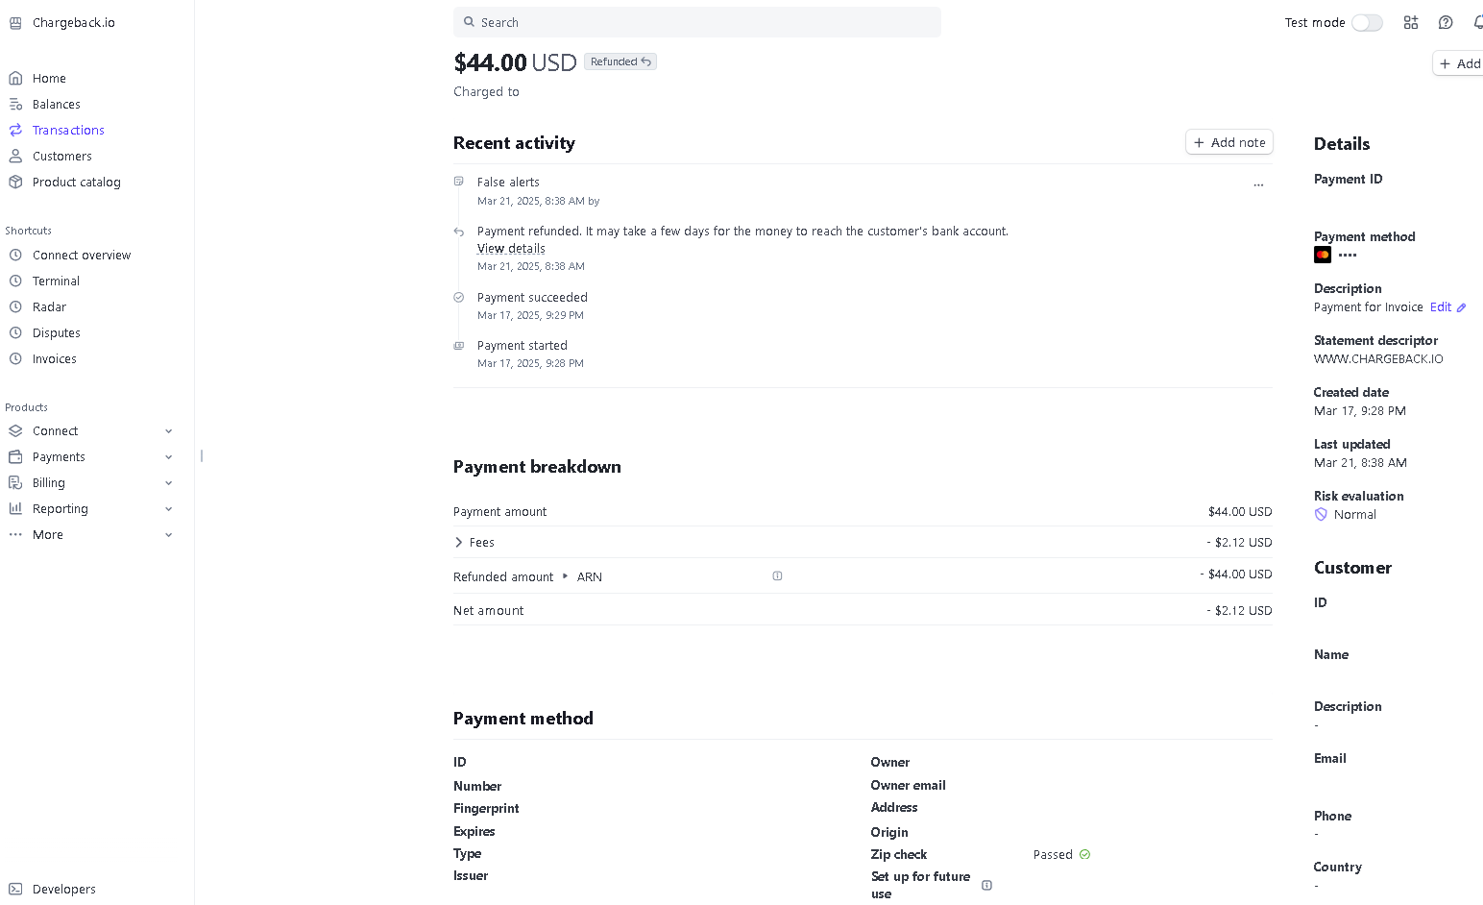This screenshot has height=905, width=1483.
Task: Open Developers at the sidebar bottom
Action: click(63, 889)
